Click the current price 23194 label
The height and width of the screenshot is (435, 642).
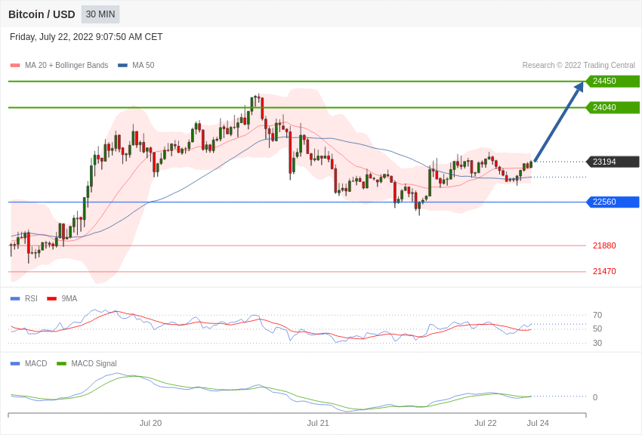click(613, 162)
